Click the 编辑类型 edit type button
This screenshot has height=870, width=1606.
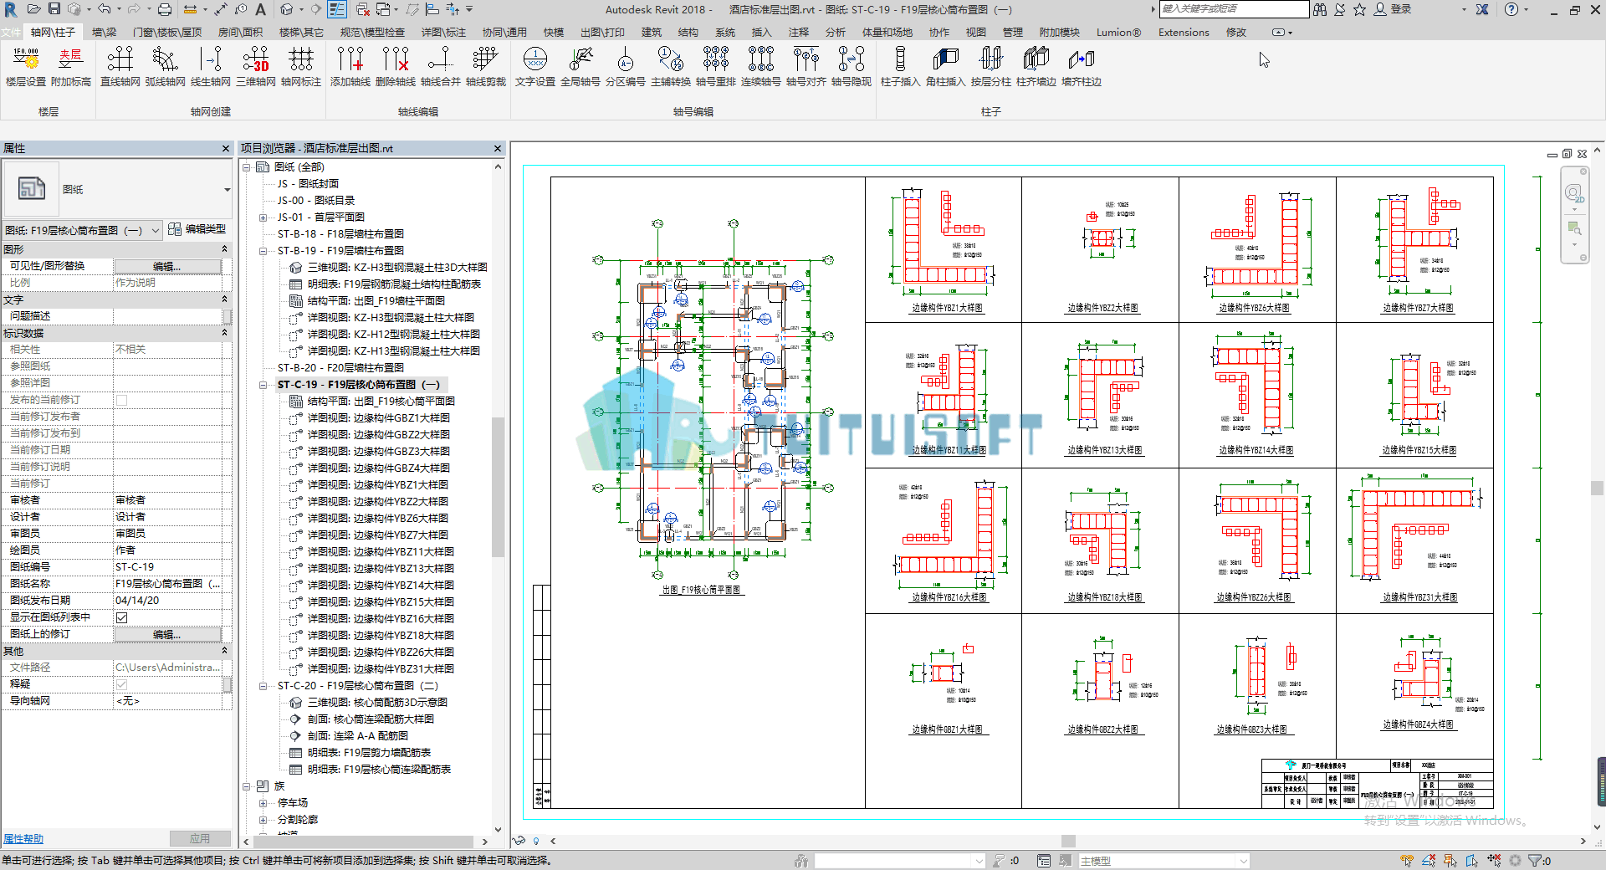point(197,229)
